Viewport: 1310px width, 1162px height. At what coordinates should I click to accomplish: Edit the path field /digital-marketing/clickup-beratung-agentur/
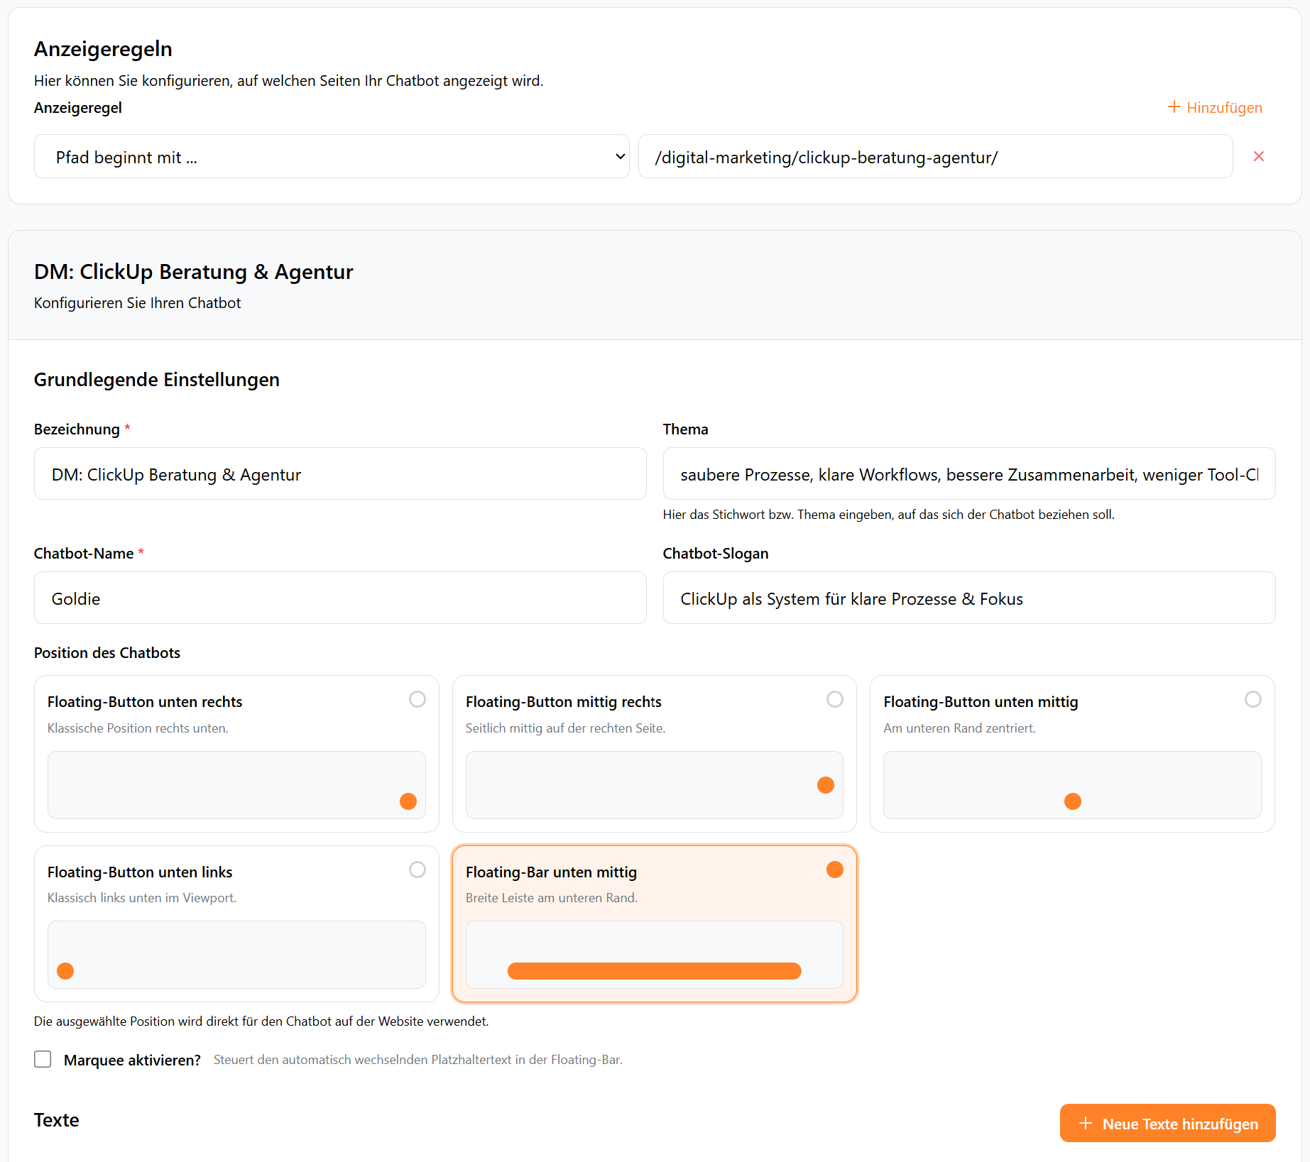(x=935, y=156)
